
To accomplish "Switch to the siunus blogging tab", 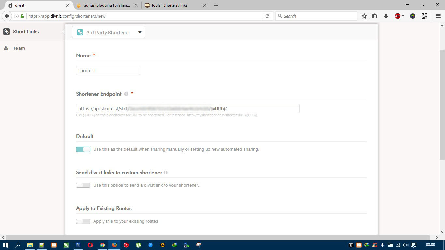I will [x=107, y=5].
